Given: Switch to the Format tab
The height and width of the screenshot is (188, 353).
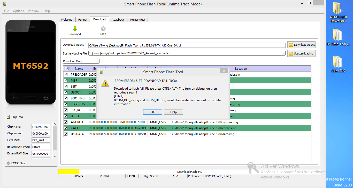Looking at the screenshot, I should click(x=83, y=20).
